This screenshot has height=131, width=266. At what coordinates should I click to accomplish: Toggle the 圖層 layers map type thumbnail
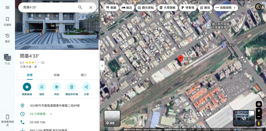point(112,118)
